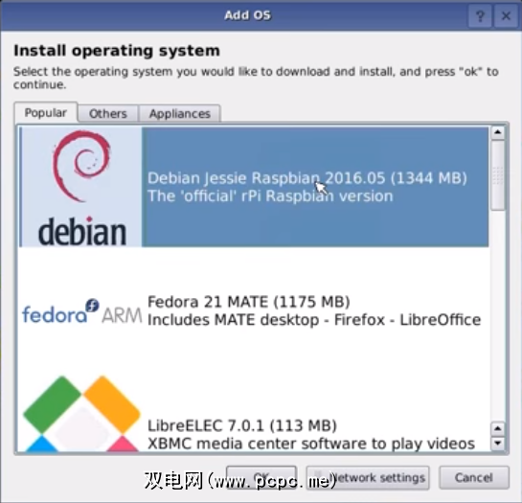Select the Popular tab
The image size is (522, 503).
pyautogui.click(x=46, y=113)
